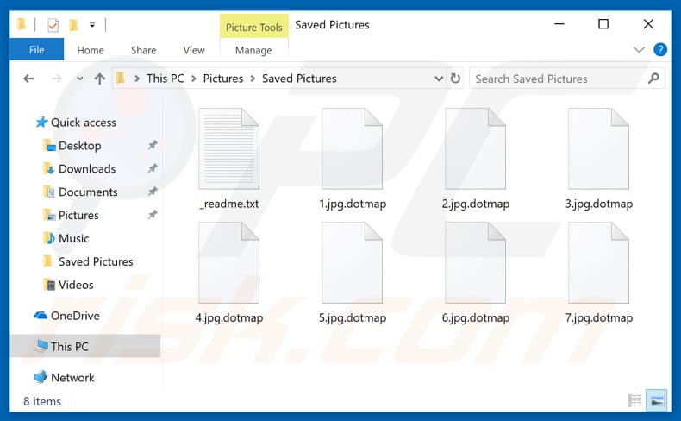Open Videos in the navigation pane
681x421 pixels.
[x=76, y=285]
